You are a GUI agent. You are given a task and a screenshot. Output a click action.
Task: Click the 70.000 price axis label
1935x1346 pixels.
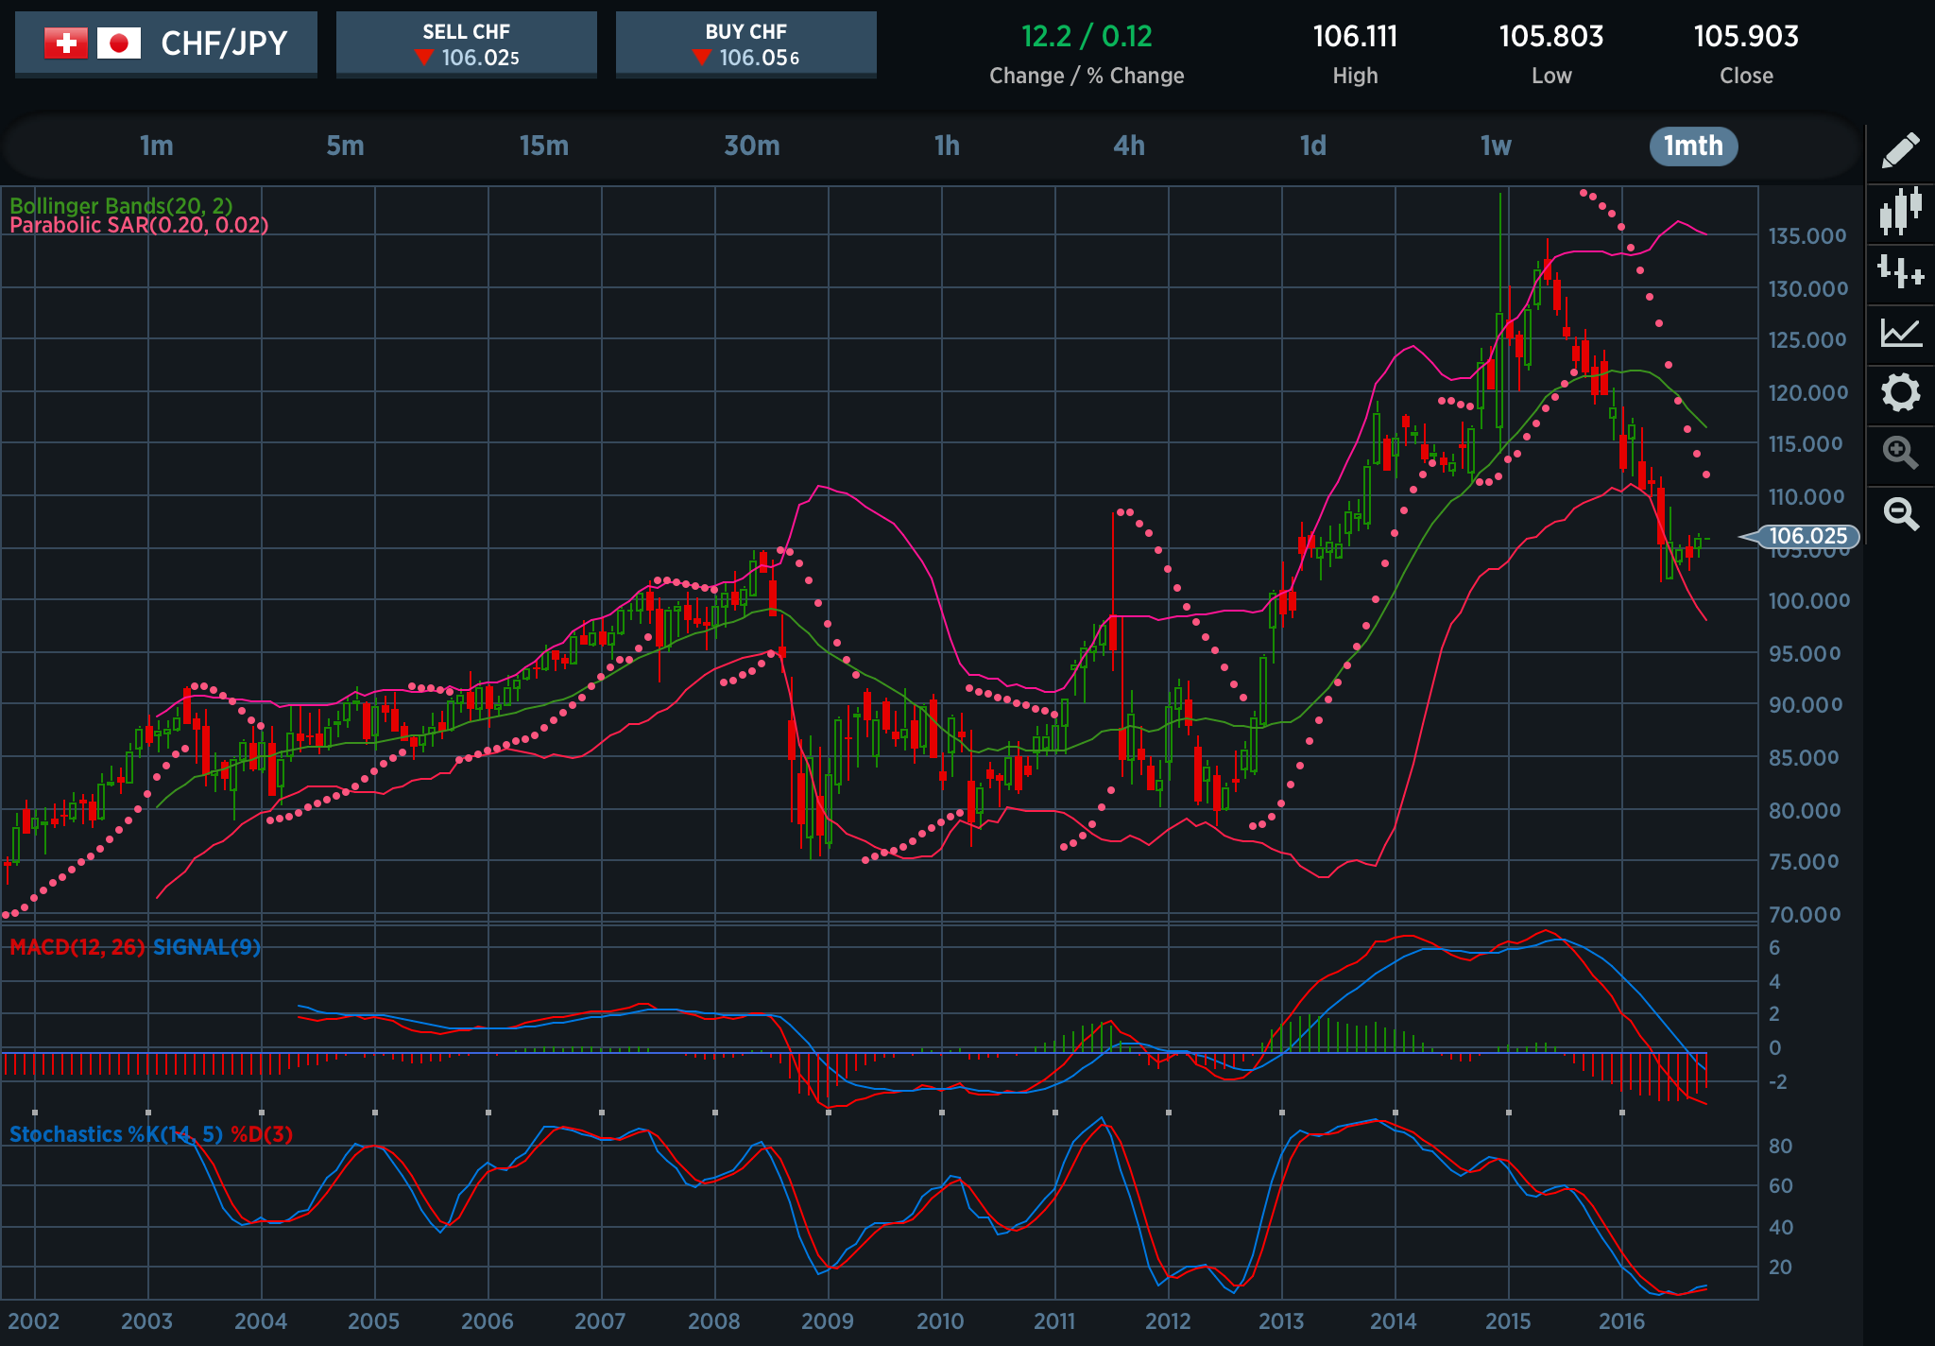pyautogui.click(x=1805, y=914)
